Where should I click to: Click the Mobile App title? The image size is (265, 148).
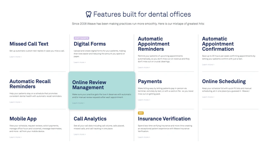23,119
